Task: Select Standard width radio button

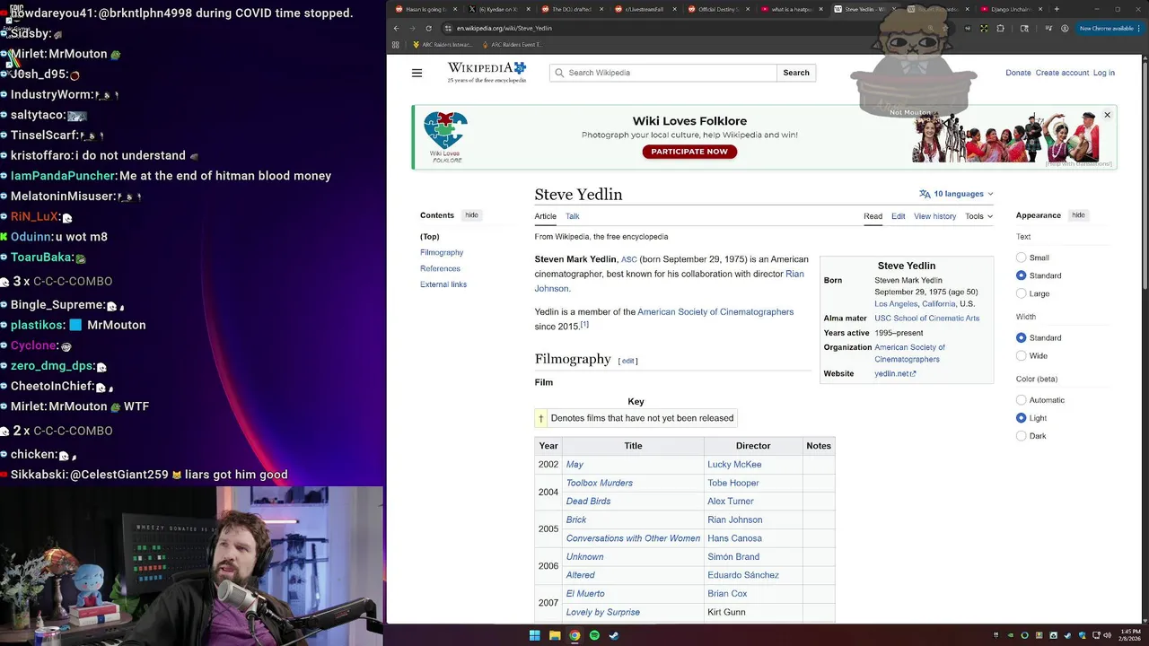Action: (x=1021, y=337)
